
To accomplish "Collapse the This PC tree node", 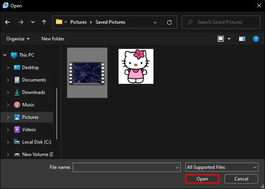I will [x=5, y=55].
